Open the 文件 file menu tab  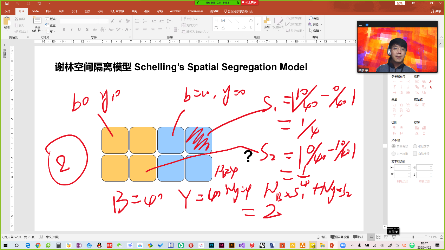tap(8, 11)
